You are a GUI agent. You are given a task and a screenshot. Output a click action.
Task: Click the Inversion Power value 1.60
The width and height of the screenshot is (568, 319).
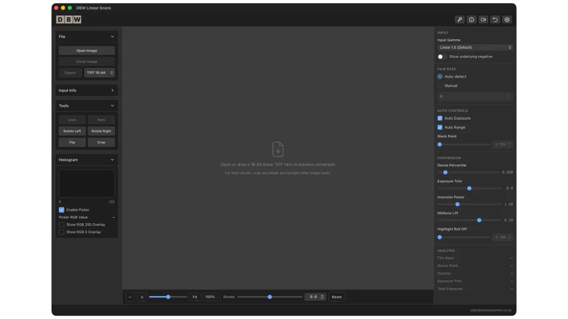(x=508, y=204)
